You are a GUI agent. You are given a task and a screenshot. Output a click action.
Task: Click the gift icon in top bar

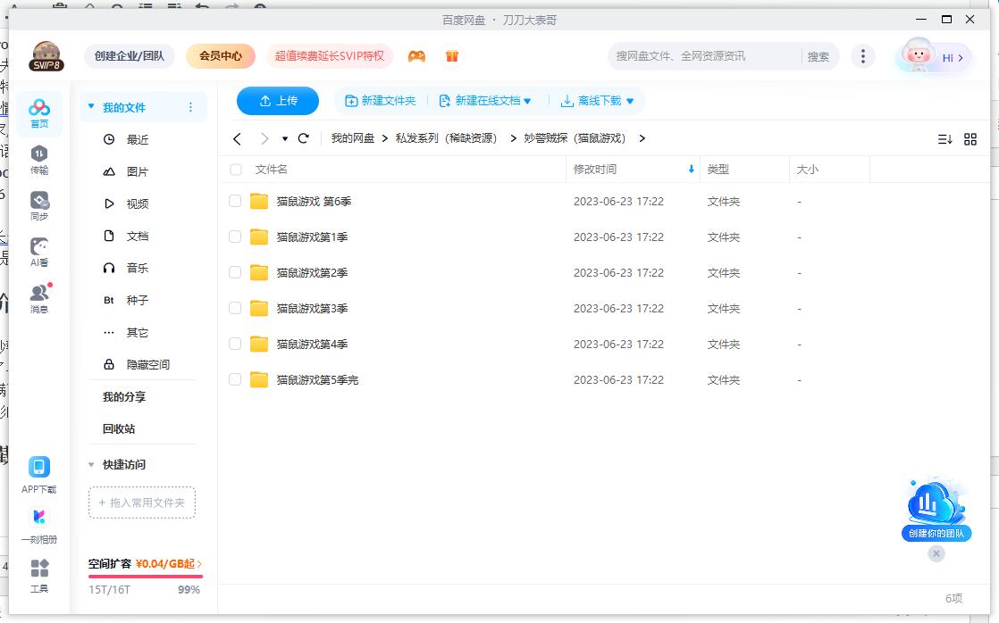(452, 55)
